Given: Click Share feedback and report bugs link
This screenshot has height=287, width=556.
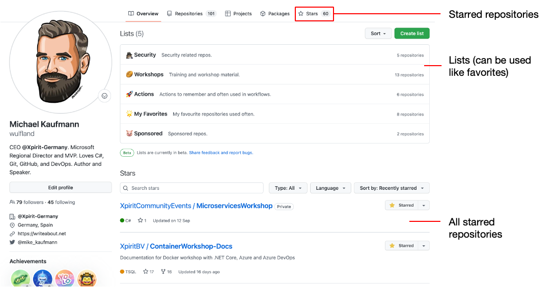Looking at the screenshot, I should 221,153.
